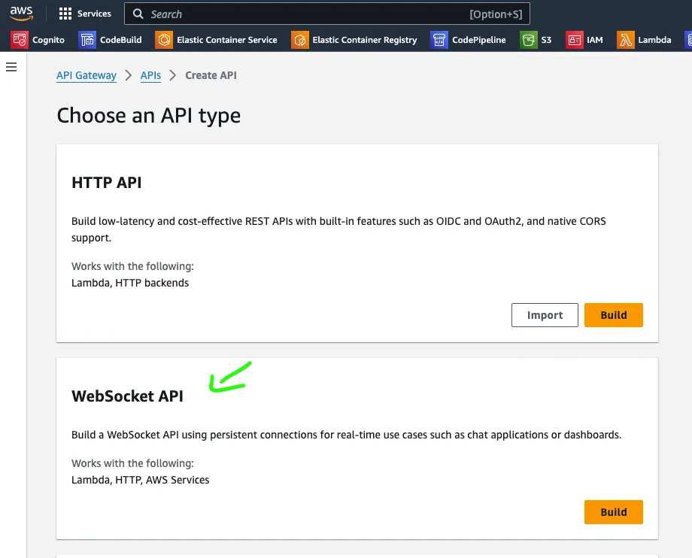The image size is (692, 558).
Task: Open the Elastic Container Registry shortcut
Action: (354, 39)
